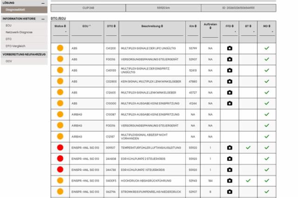Click red status dot for DTC 009517
The image size is (298, 198).
(x=60, y=147)
